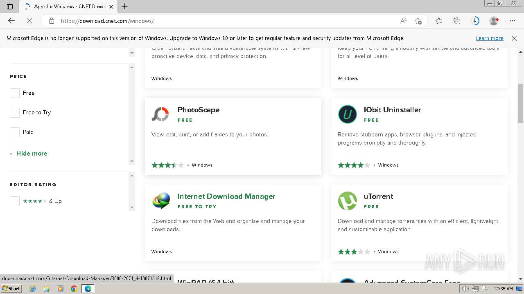The image size is (524, 294).
Task: Close the Apps for Windows tab
Action: pyautogui.click(x=111, y=7)
